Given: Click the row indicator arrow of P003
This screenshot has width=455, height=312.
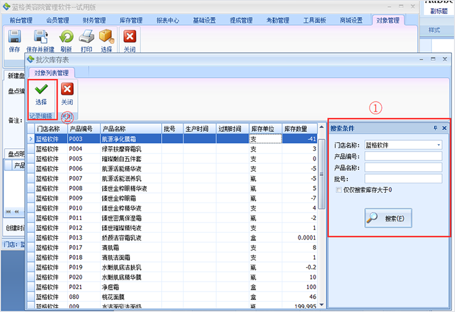Looking at the screenshot, I should point(30,139).
